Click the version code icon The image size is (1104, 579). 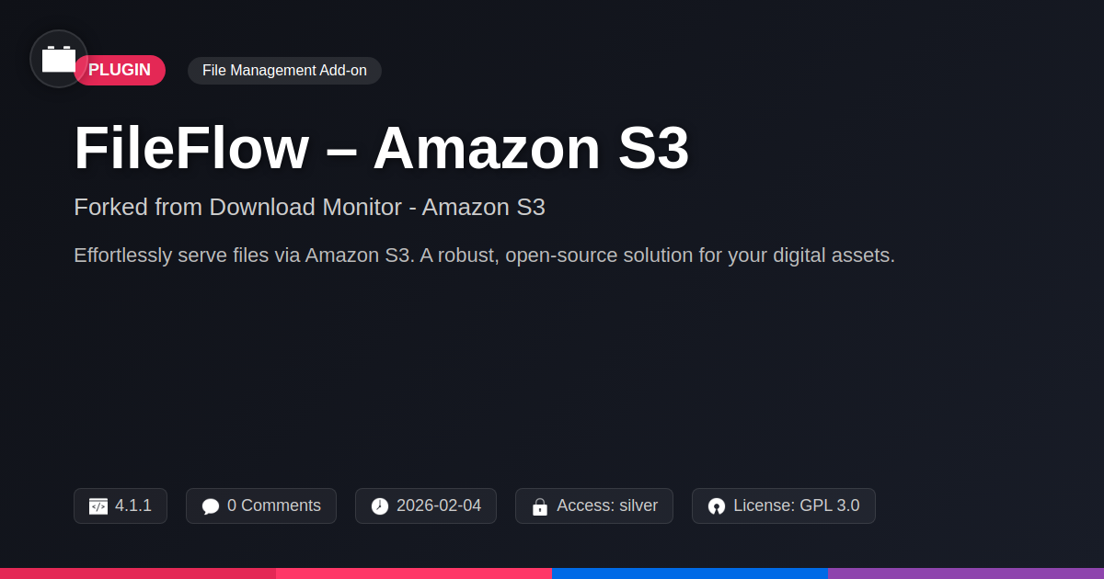click(98, 506)
